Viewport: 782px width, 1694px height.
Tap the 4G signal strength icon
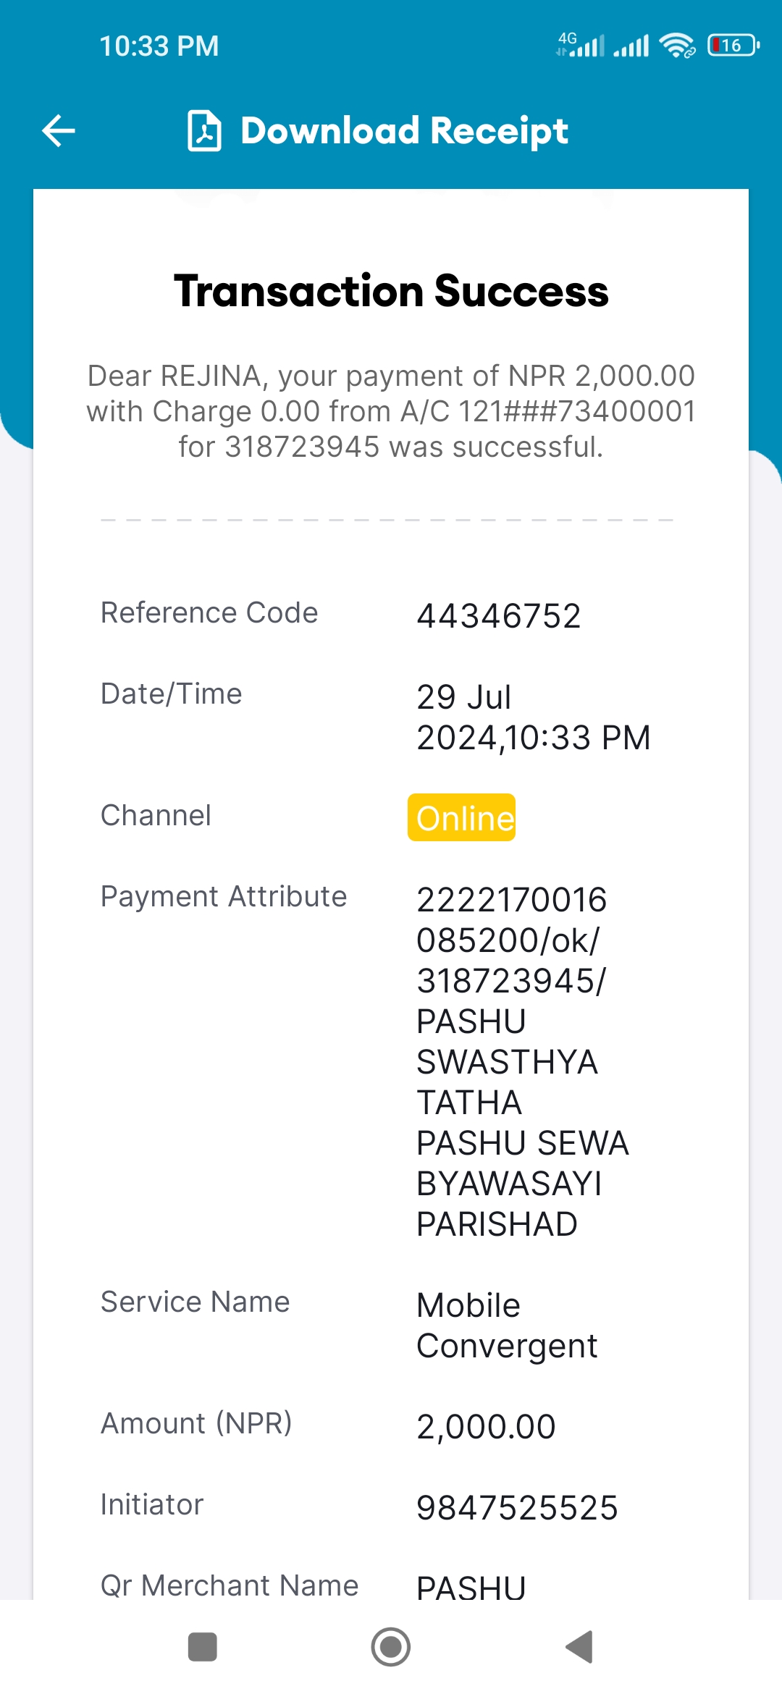(580, 45)
